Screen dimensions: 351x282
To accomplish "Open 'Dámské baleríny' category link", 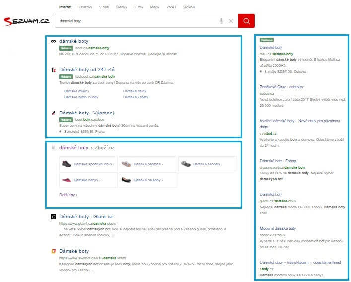I will click(148, 180).
